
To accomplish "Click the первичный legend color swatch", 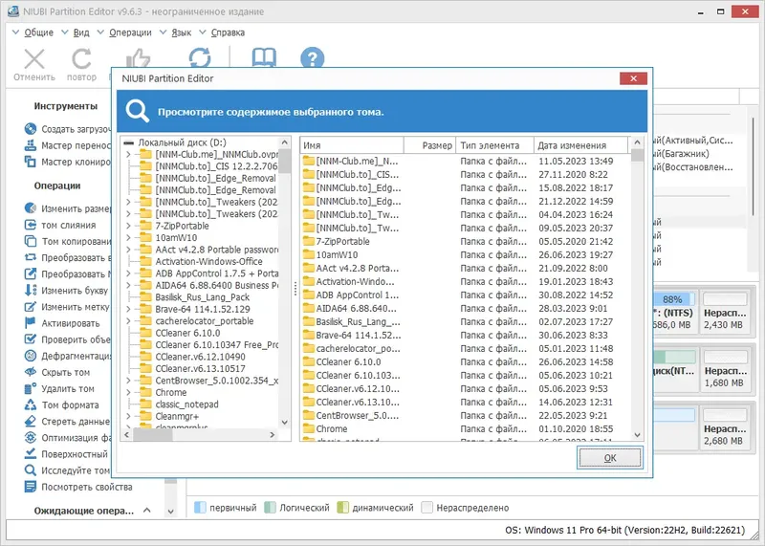I will [x=200, y=508].
